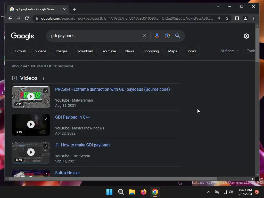Open the Chrome profile menu
Viewport: 264px width, 198px height.
point(245,18)
